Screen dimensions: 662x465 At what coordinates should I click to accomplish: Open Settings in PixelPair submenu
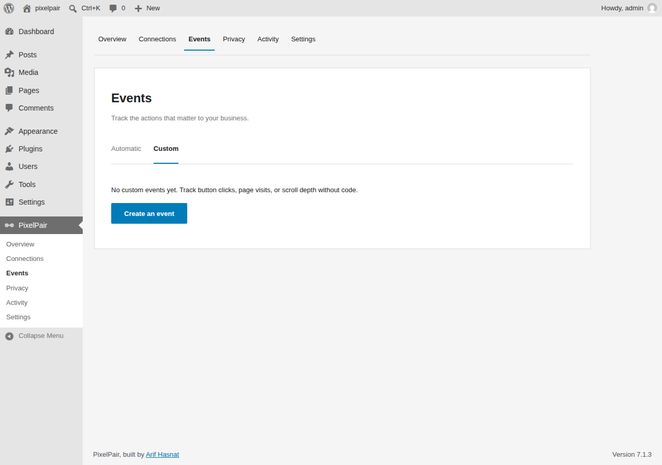point(18,317)
